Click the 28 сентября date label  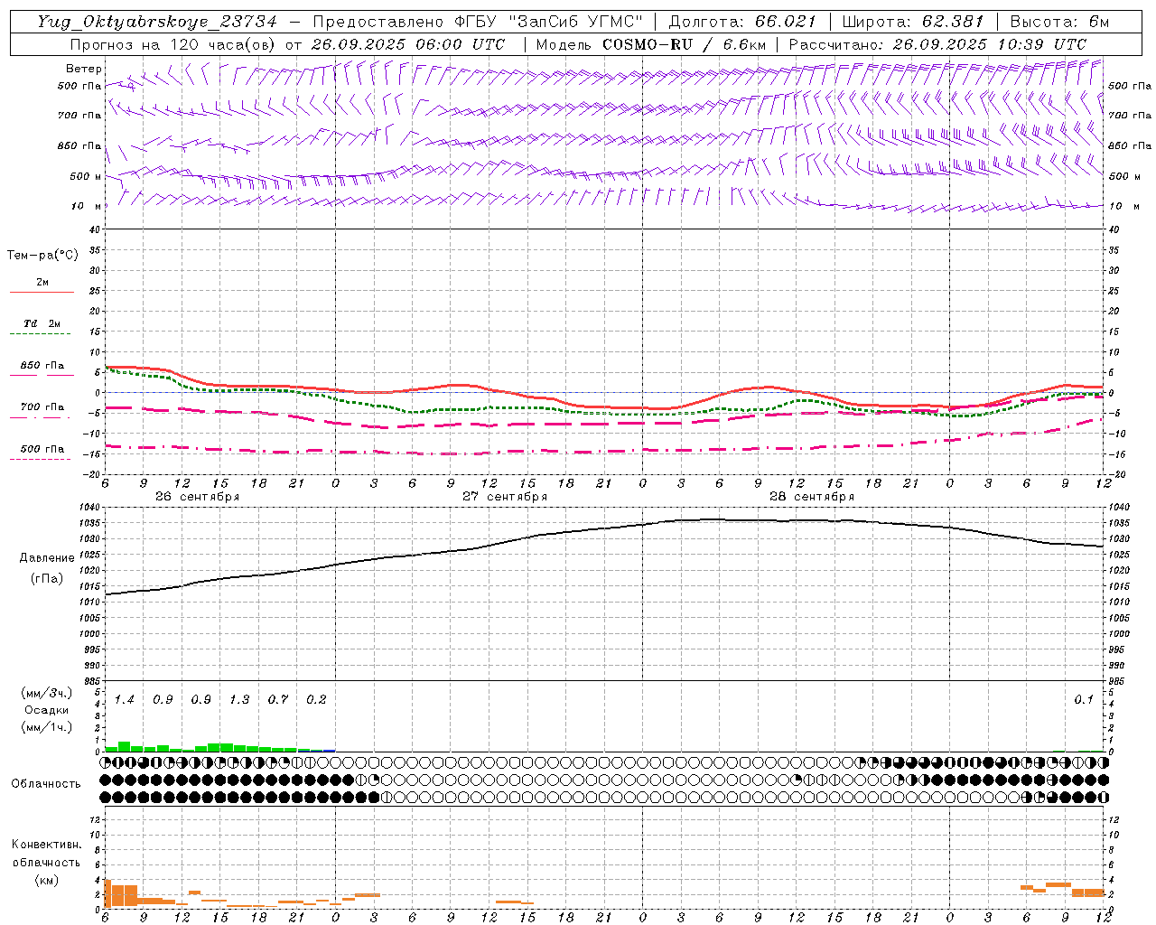click(x=812, y=497)
